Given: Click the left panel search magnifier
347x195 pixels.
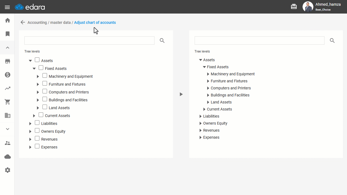Looking at the screenshot, I should (162, 41).
